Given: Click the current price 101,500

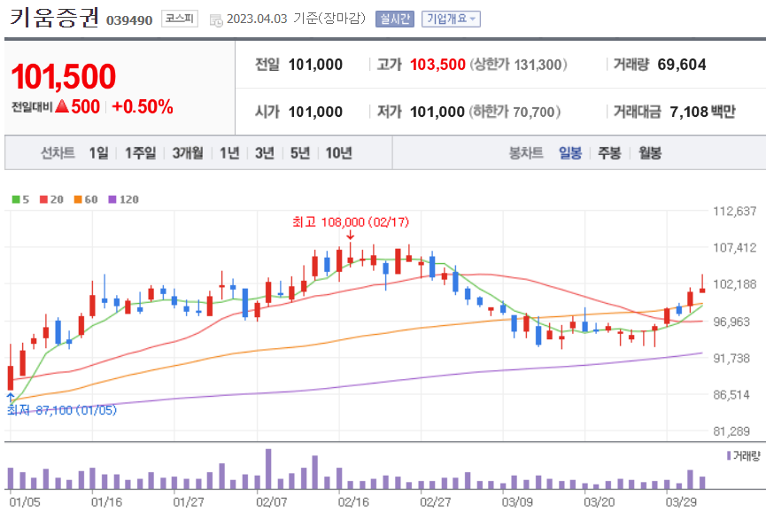Looking at the screenshot, I should 64,77.
